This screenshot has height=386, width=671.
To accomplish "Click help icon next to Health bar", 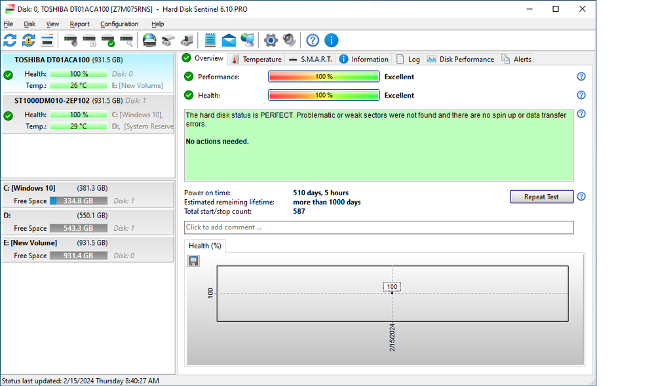I will coord(581,95).
